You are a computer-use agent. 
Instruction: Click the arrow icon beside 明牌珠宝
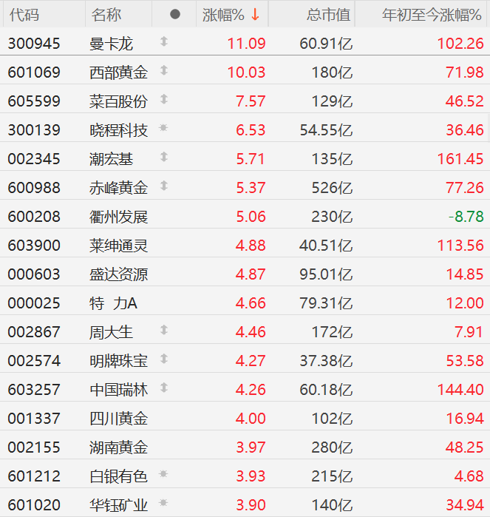coord(164,359)
